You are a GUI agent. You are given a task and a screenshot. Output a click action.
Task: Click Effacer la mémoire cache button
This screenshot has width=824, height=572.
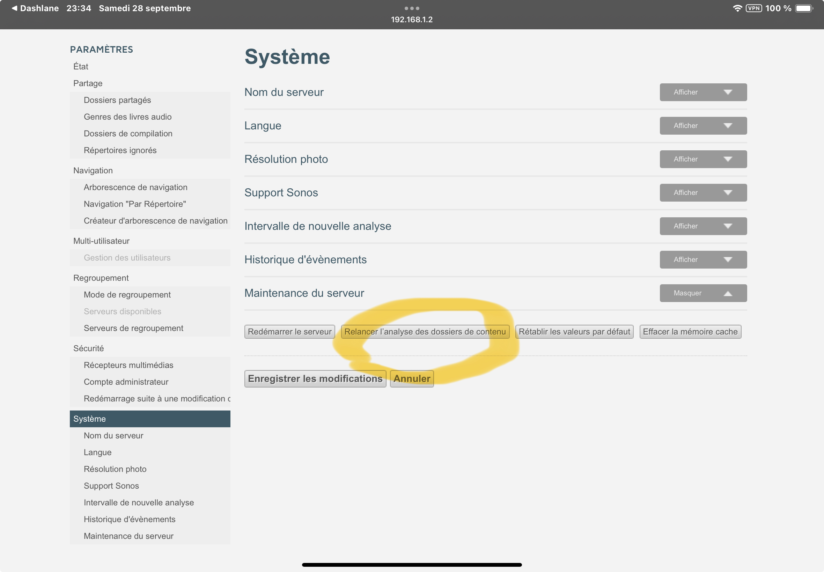click(x=690, y=332)
